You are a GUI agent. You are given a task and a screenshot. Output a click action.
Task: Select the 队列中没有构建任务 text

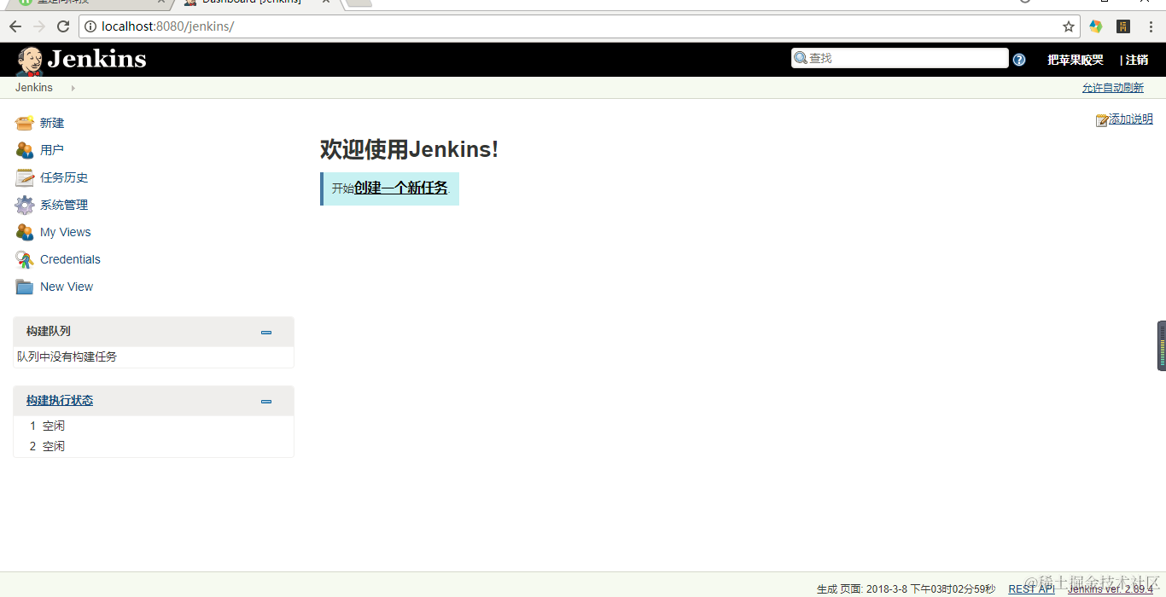[67, 356]
